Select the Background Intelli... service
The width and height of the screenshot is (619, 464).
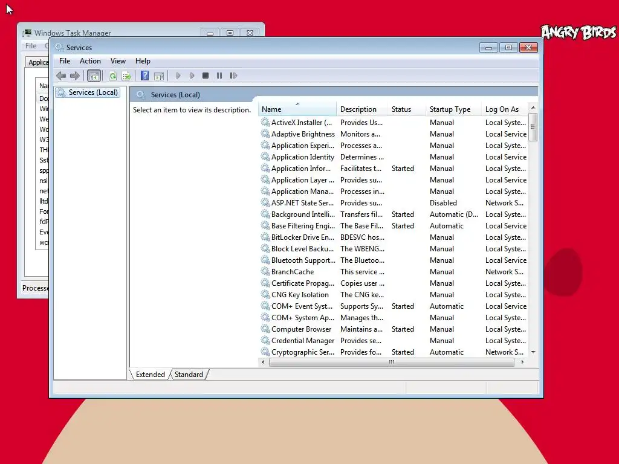click(394, 214)
